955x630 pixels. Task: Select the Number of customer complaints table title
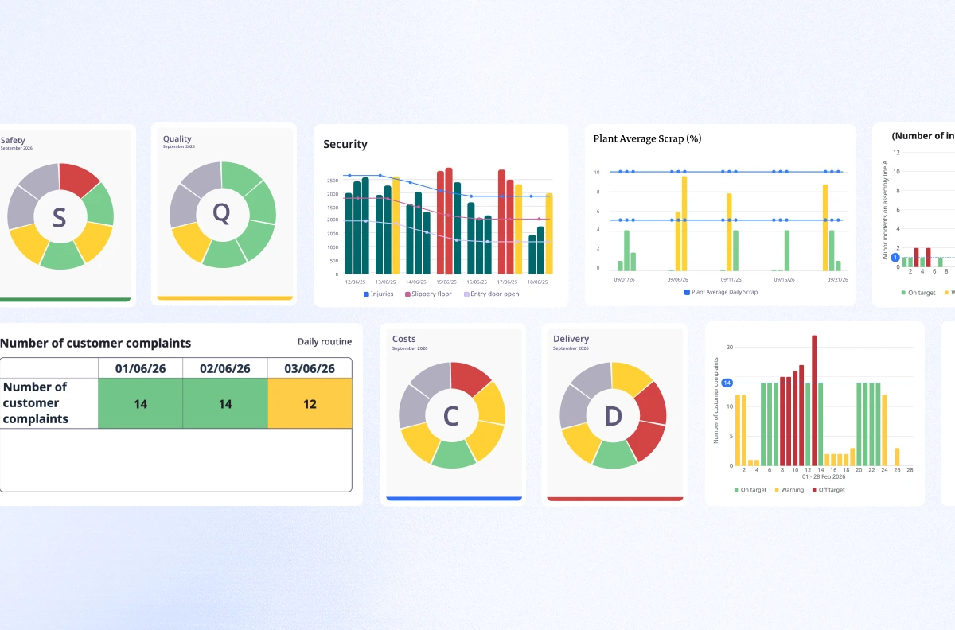tap(95, 343)
